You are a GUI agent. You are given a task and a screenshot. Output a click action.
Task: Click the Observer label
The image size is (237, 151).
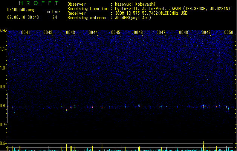pyautogui.click(x=76, y=4)
